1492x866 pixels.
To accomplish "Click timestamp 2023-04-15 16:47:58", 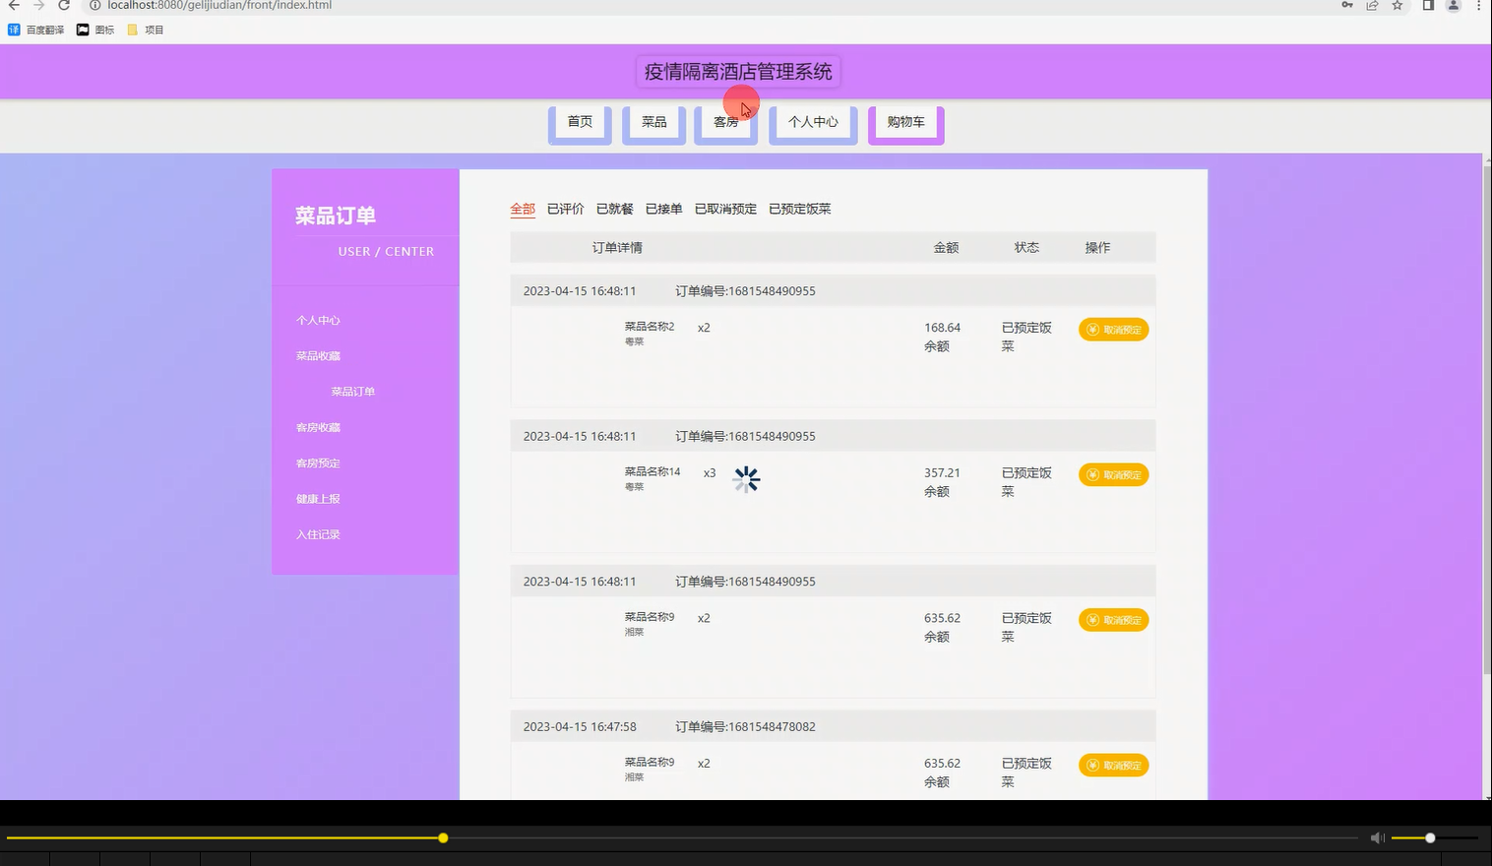I will pyautogui.click(x=580, y=726).
